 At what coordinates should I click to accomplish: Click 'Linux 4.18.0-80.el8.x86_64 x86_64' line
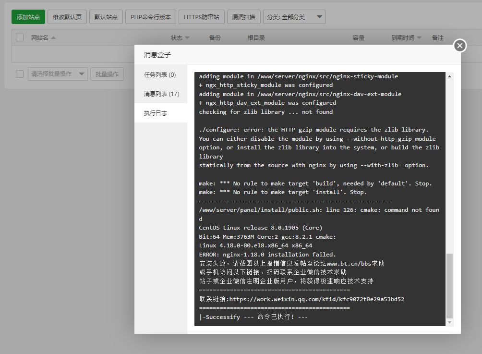pos(255,246)
